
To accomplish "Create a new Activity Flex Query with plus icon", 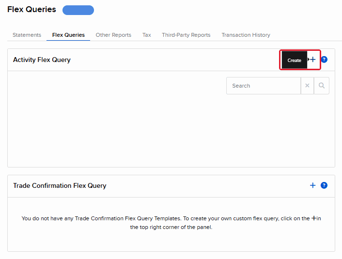I will tap(313, 60).
